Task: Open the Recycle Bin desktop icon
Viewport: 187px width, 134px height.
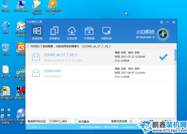Action: 6,49
